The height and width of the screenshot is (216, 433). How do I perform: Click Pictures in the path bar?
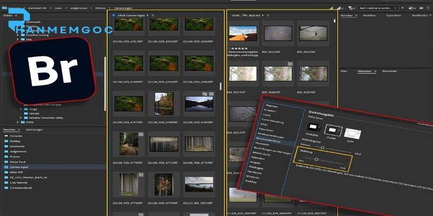coord(102,8)
